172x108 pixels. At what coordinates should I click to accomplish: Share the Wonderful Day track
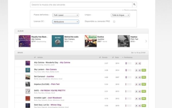point(140,63)
